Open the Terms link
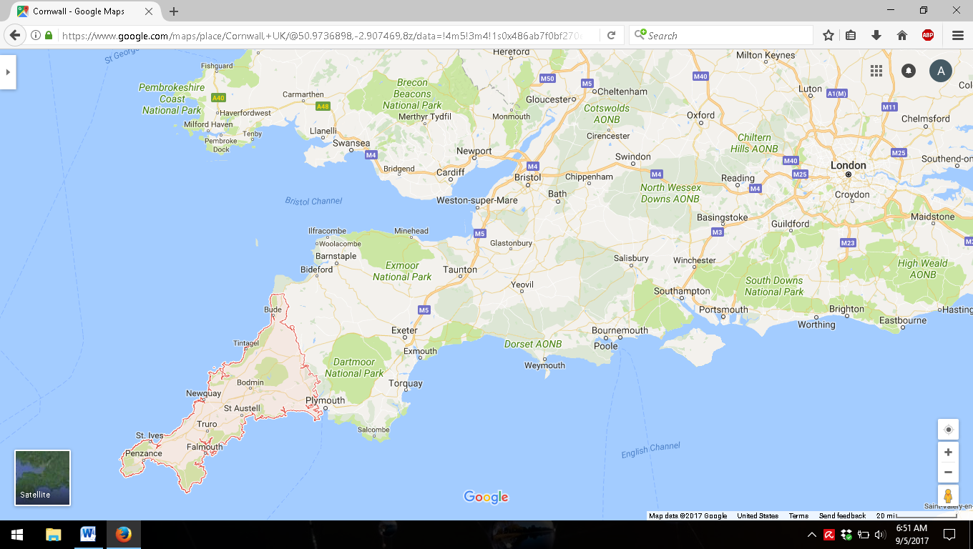This screenshot has width=973, height=549. click(798, 516)
